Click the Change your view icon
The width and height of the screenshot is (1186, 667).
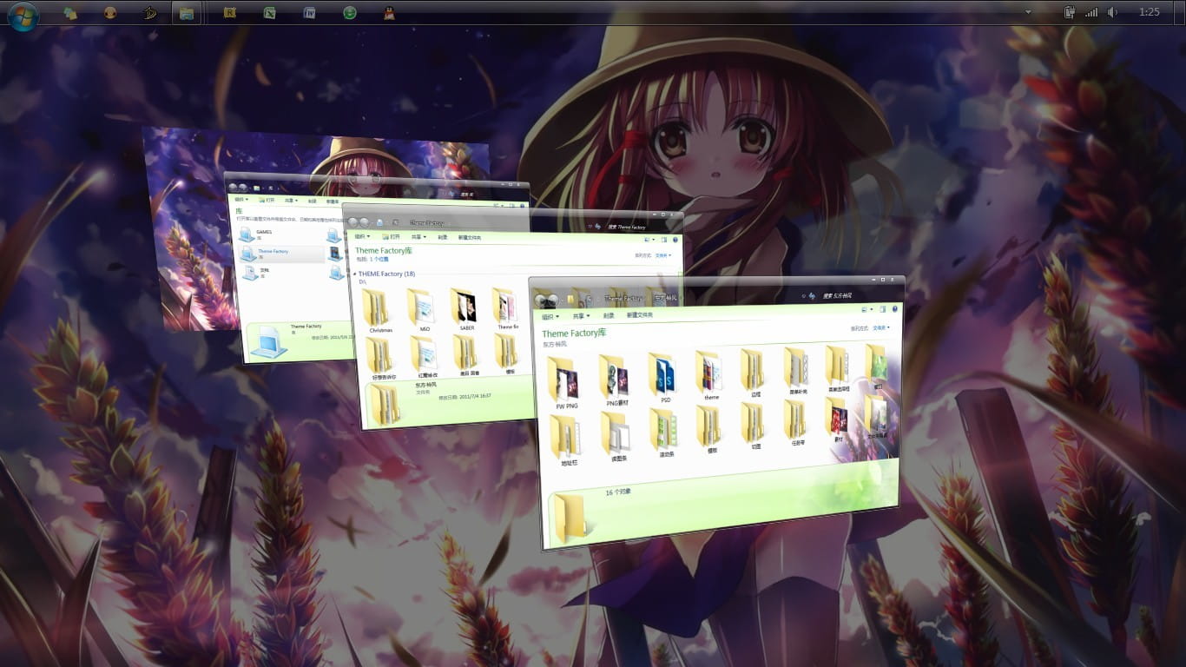click(866, 309)
